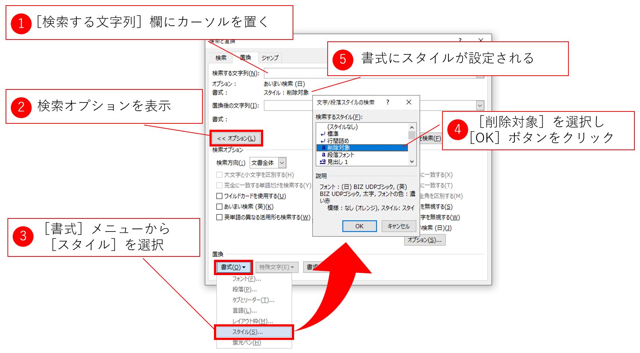Check 英単語の異なる活用形も検索する option

click(x=220, y=217)
